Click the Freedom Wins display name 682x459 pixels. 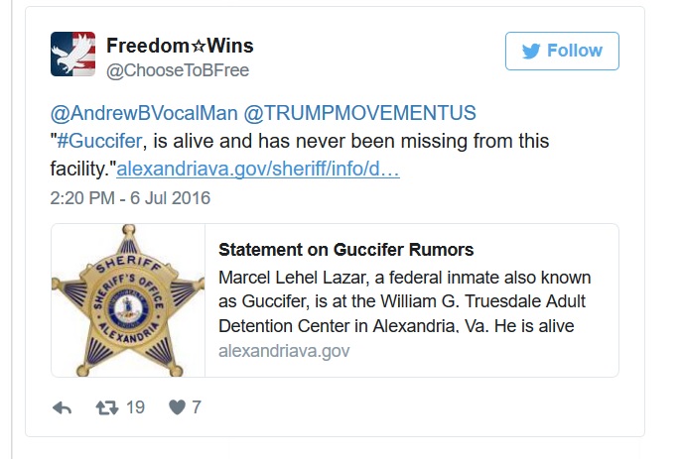(180, 46)
